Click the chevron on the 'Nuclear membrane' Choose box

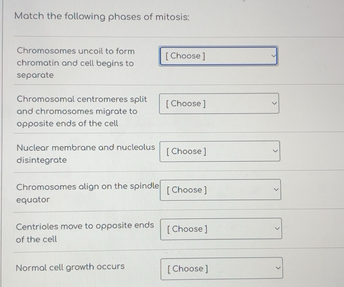tap(274, 151)
